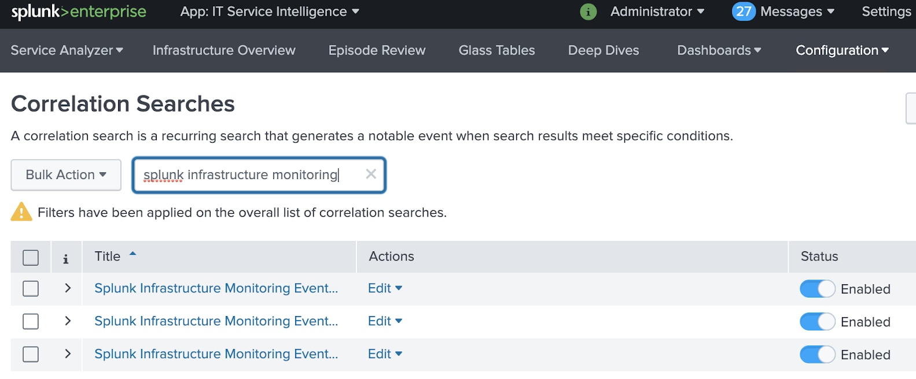916x379 pixels.
Task: Open the third Splunk Infrastructure Monitoring Event link
Action: pos(216,354)
